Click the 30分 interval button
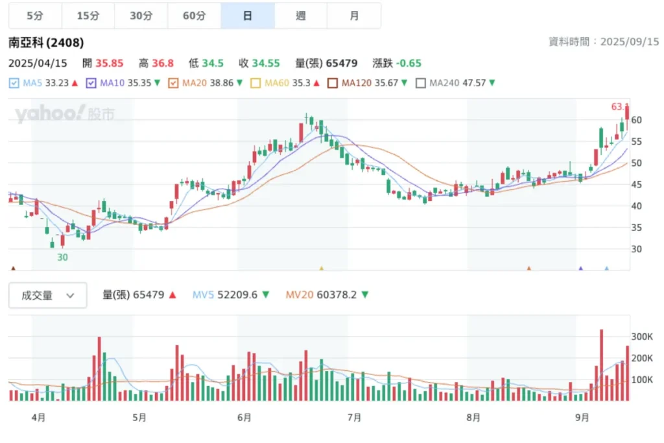 pos(141,16)
